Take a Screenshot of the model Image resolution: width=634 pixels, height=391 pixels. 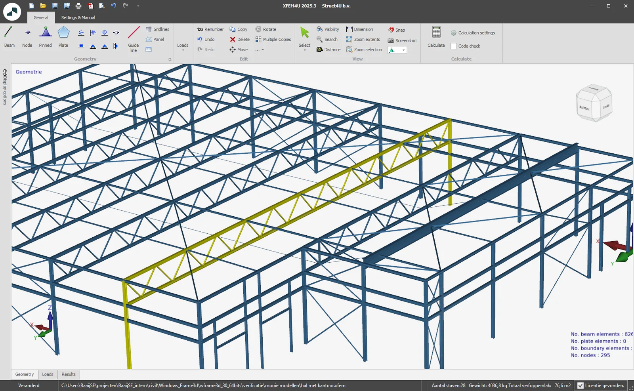402,40
